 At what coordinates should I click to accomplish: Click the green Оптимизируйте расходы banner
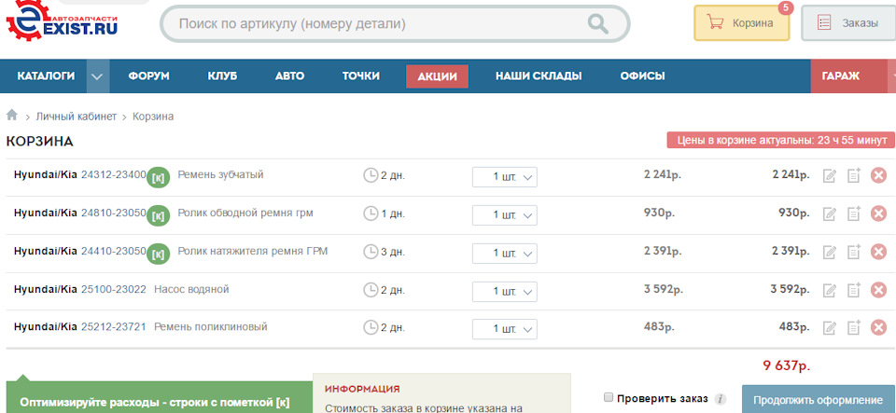coord(160,397)
